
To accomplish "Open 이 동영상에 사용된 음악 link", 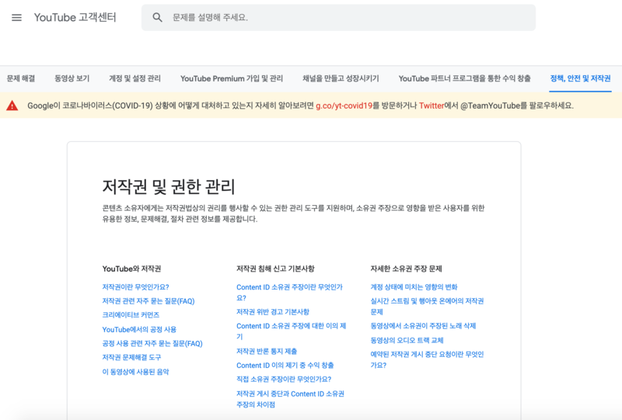I will [135, 372].
